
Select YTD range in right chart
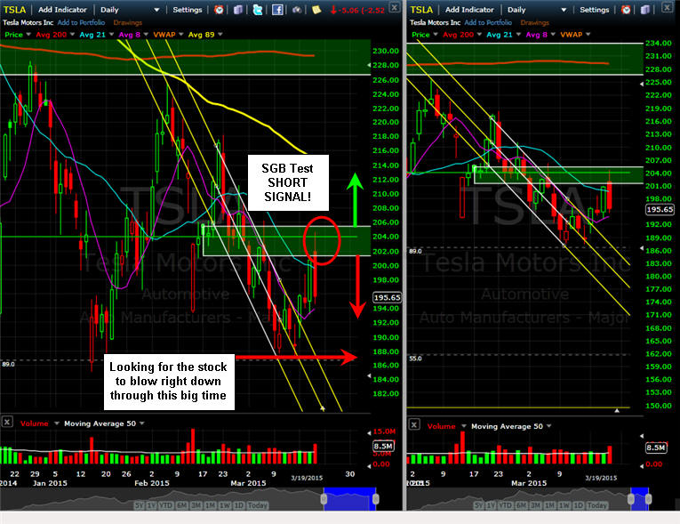505,505
